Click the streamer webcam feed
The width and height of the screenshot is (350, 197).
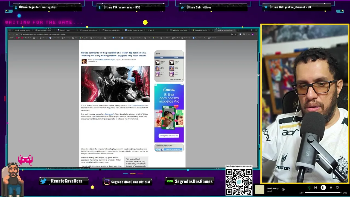[305, 104]
